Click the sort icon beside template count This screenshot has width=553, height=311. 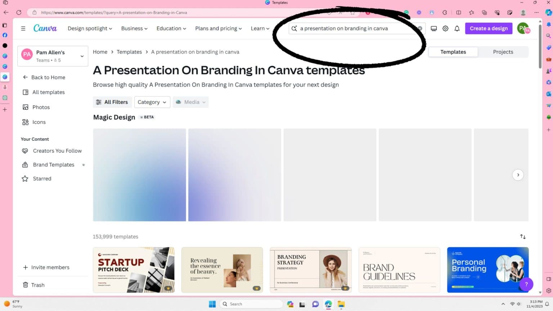coord(523,236)
